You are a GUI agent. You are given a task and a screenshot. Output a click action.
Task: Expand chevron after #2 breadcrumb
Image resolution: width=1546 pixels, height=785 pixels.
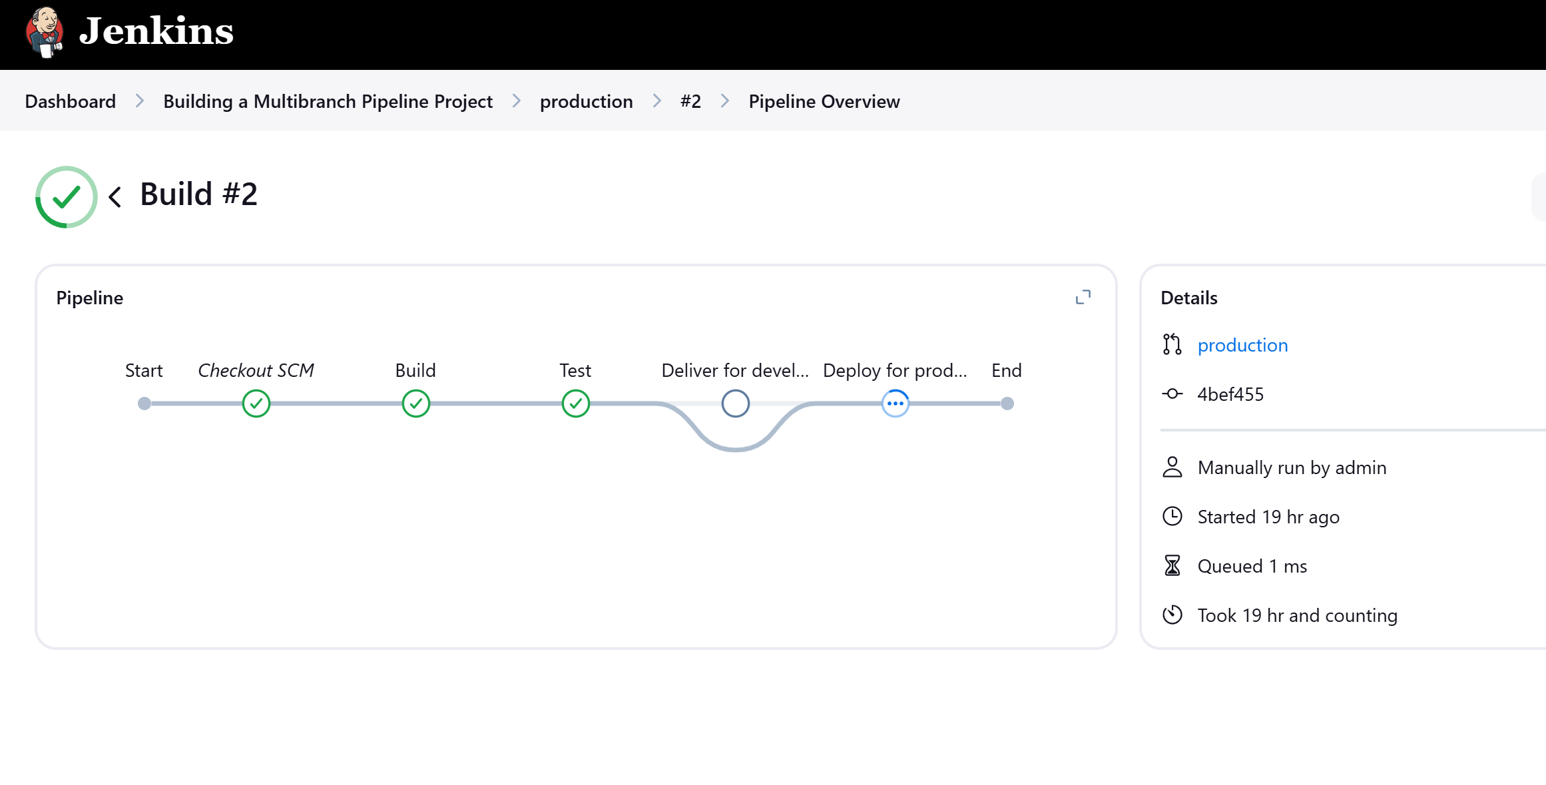point(725,101)
